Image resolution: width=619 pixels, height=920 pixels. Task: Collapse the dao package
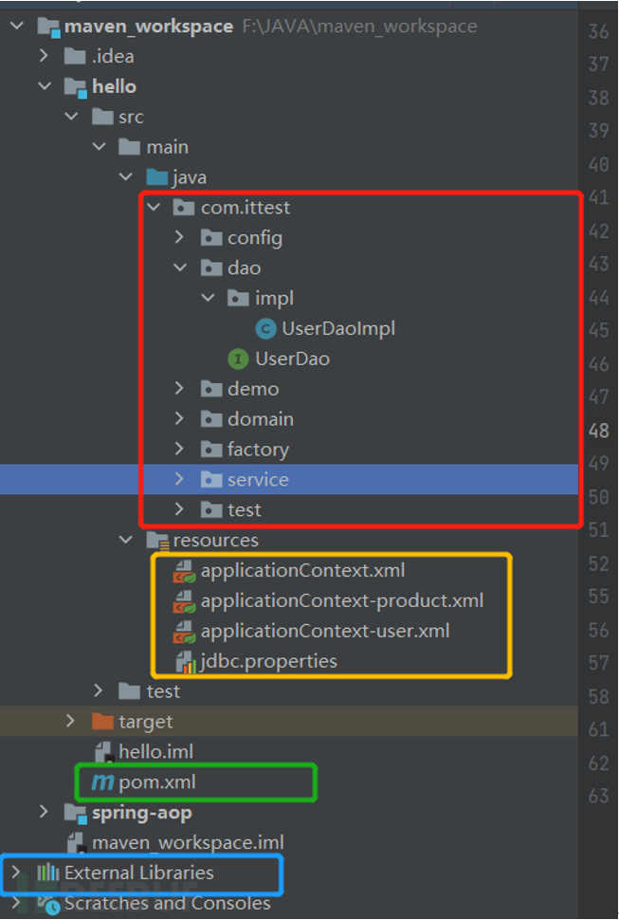[x=180, y=268]
